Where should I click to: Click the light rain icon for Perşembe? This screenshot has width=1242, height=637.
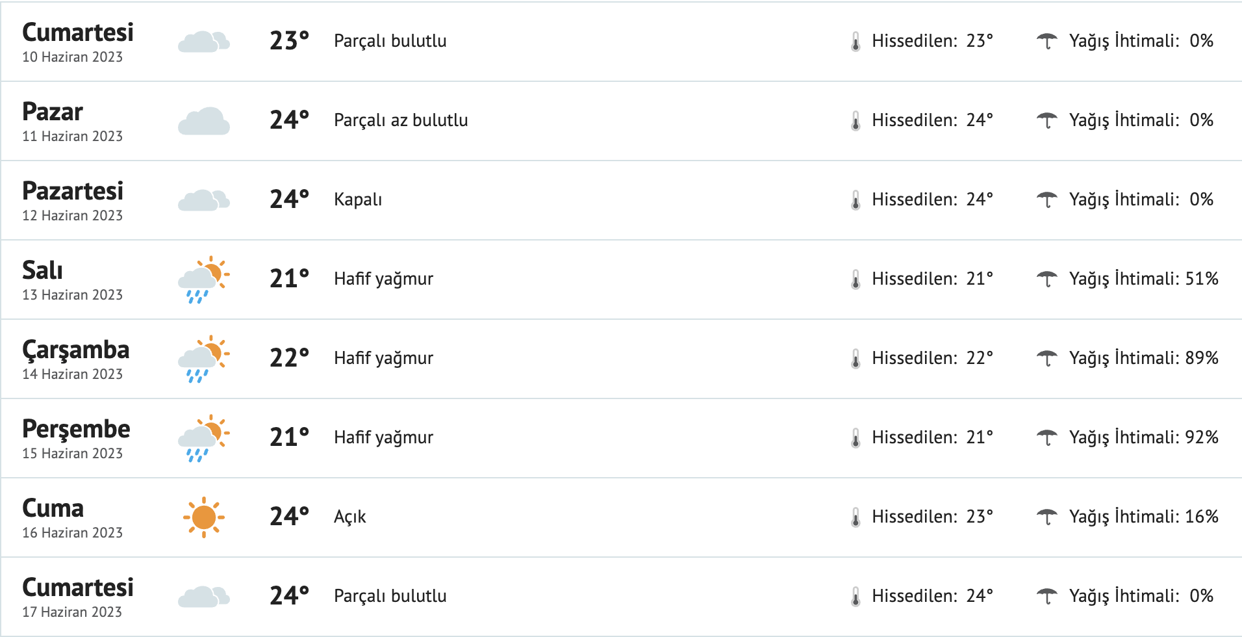coord(203,438)
